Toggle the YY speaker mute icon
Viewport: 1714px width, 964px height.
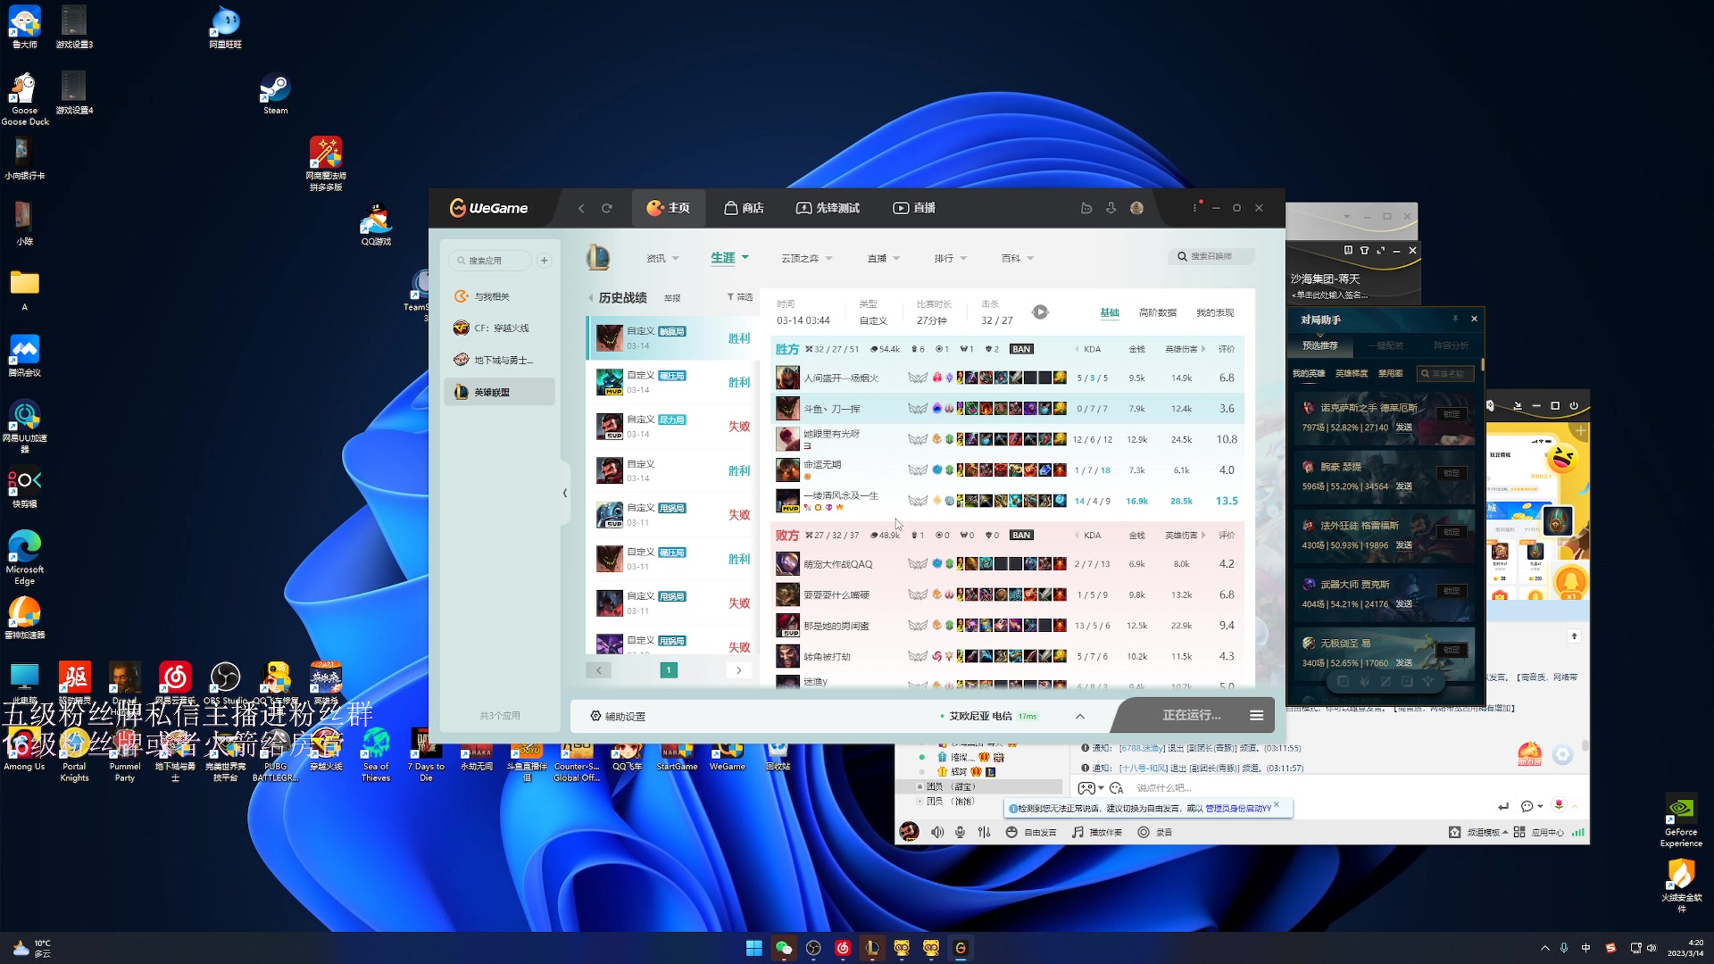pos(937,832)
